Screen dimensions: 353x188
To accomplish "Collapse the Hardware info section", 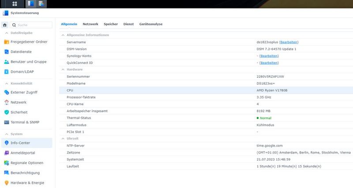I will point(62,69).
